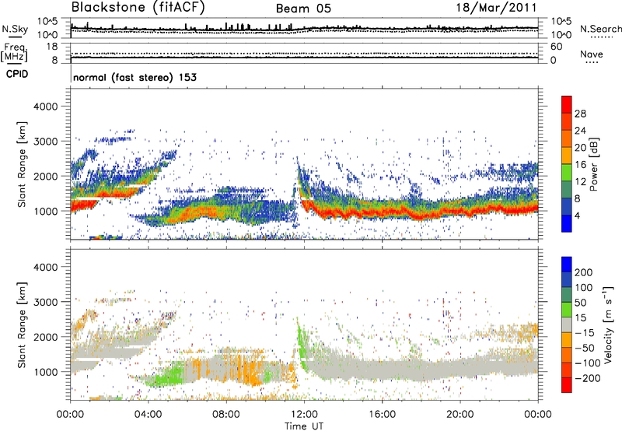Click the 'CPID' label
622x431 pixels.
pos(17,74)
